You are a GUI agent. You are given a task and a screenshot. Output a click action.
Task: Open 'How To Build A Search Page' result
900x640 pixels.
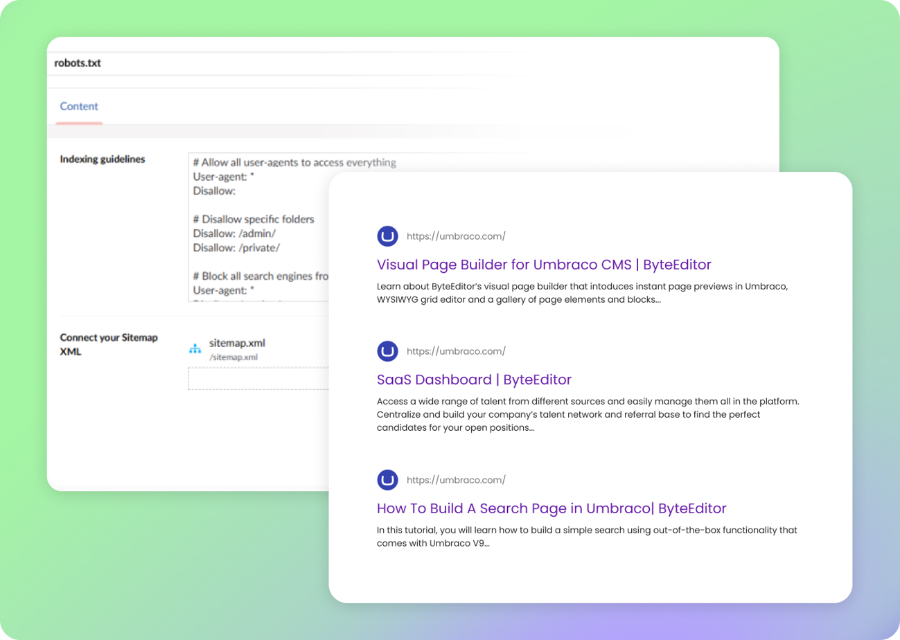pyautogui.click(x=552, y=508)
